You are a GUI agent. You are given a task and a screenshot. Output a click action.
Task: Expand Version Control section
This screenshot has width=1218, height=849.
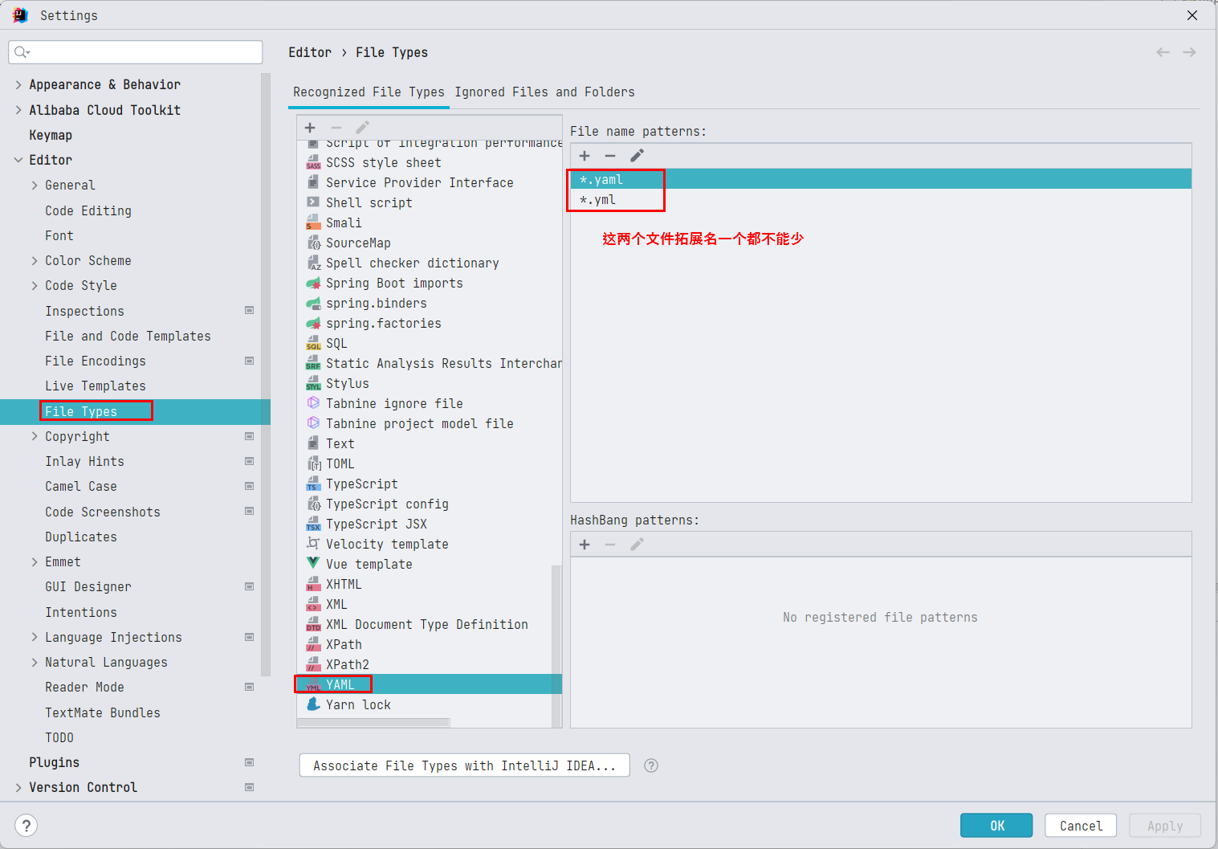tap(18, 787)
